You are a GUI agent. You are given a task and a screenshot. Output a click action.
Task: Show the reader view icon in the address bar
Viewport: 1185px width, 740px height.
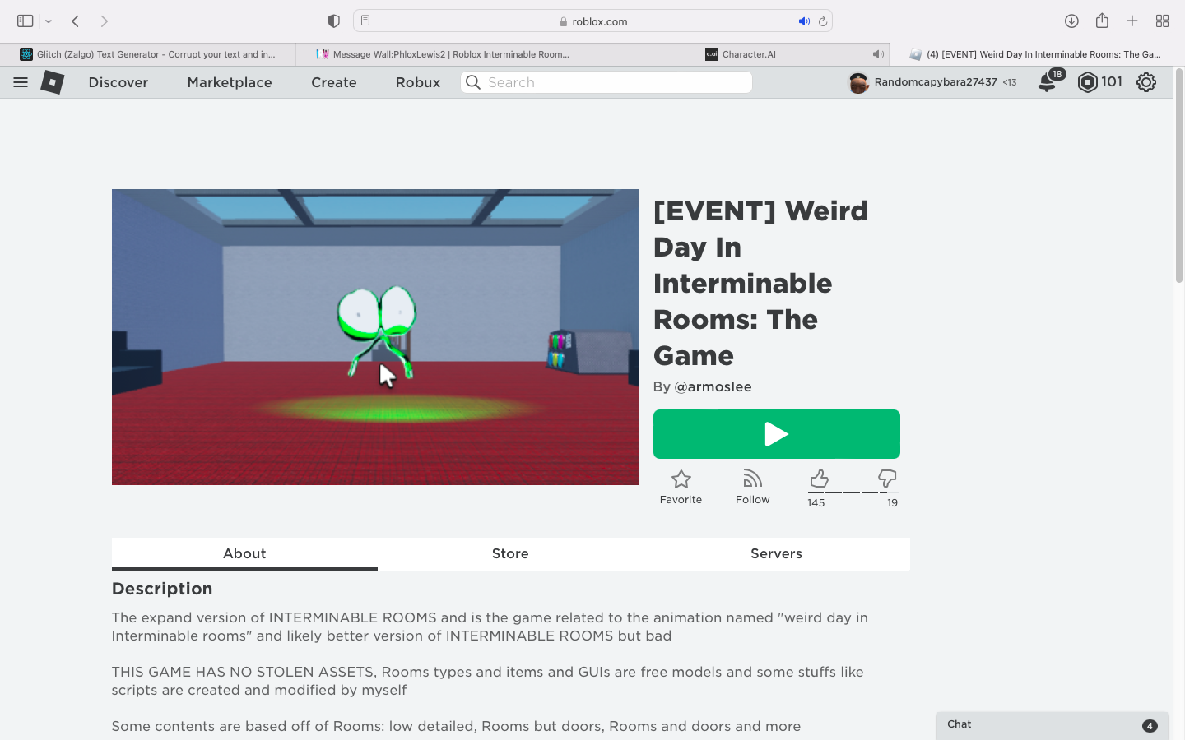coord(365,21)
